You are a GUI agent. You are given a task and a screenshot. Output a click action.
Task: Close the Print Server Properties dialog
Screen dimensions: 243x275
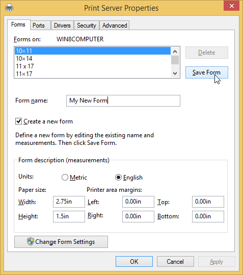231,6
